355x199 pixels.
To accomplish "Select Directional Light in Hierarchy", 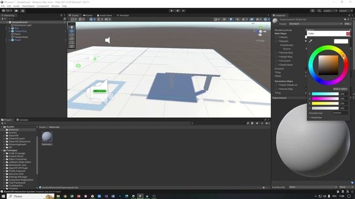I will pos(23,25).
